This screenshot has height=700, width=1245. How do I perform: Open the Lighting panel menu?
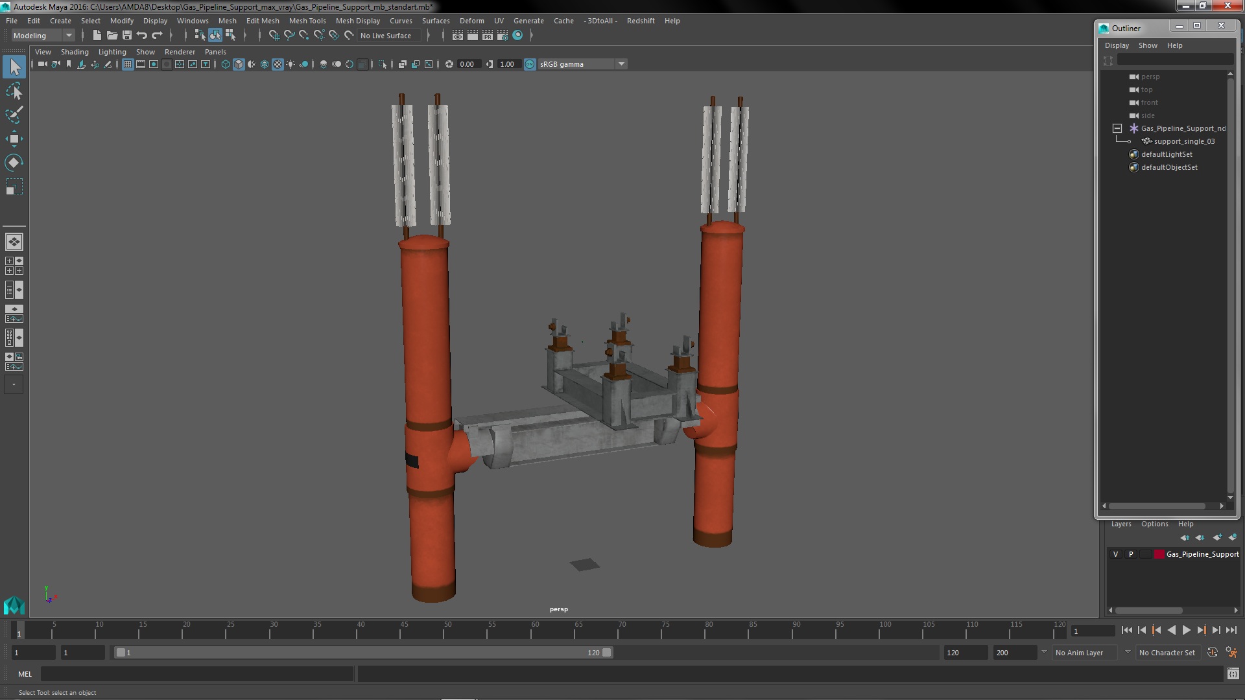(112, 52)
